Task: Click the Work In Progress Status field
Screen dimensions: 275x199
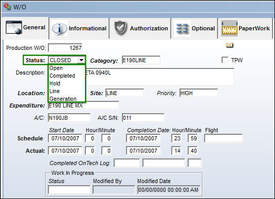Action: tap(69, 190)
